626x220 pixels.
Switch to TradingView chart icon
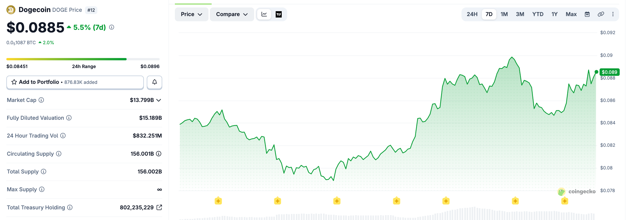(x=279, y=14)
